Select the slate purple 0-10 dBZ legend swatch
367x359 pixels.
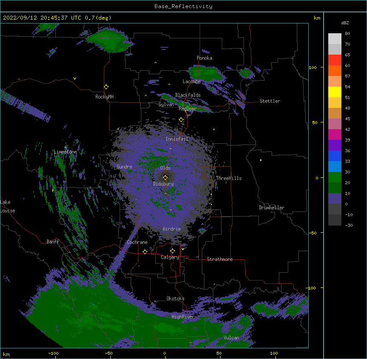point(335,199)
